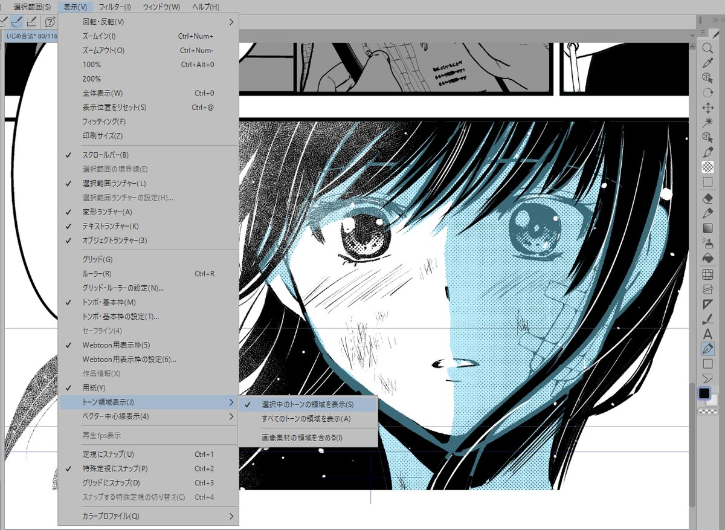Image resolution: width=725 pixels, height=530 pixels.
Task: Expand the 回転・反転(V) submenu
Action: coord(149,22)
